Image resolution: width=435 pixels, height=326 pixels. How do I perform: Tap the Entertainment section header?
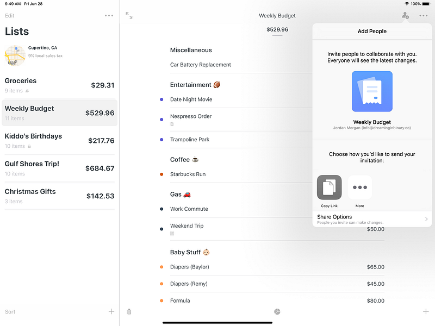click(195, 85)
